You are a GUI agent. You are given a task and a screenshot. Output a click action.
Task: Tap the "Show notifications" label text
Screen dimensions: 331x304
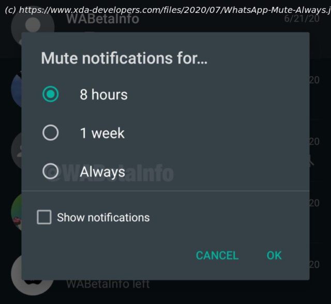pos(103,217)
